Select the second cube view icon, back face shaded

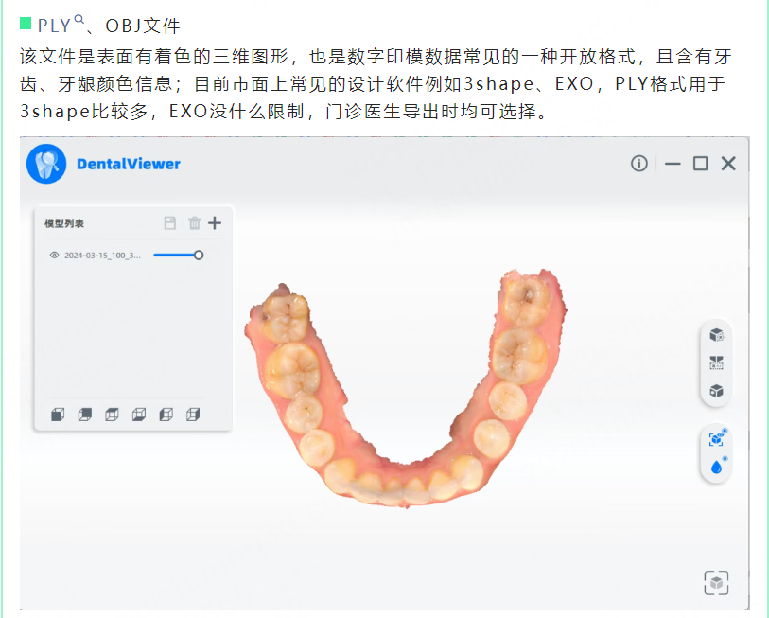(85, 415)
